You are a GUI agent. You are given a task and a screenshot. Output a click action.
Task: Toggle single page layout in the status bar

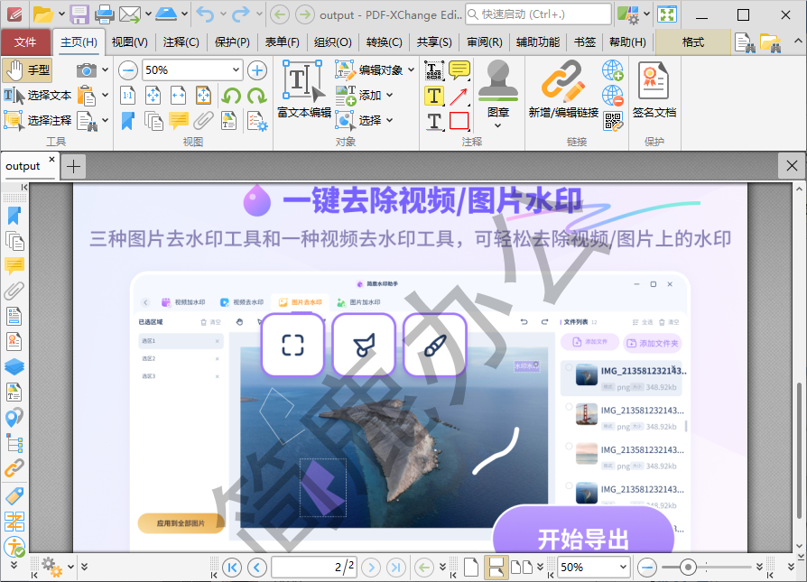(471, 567)
